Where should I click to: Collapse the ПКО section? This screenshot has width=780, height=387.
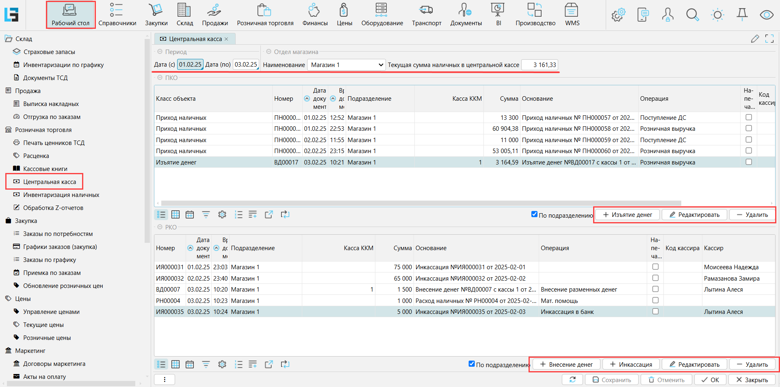click(x=160, y=78)
